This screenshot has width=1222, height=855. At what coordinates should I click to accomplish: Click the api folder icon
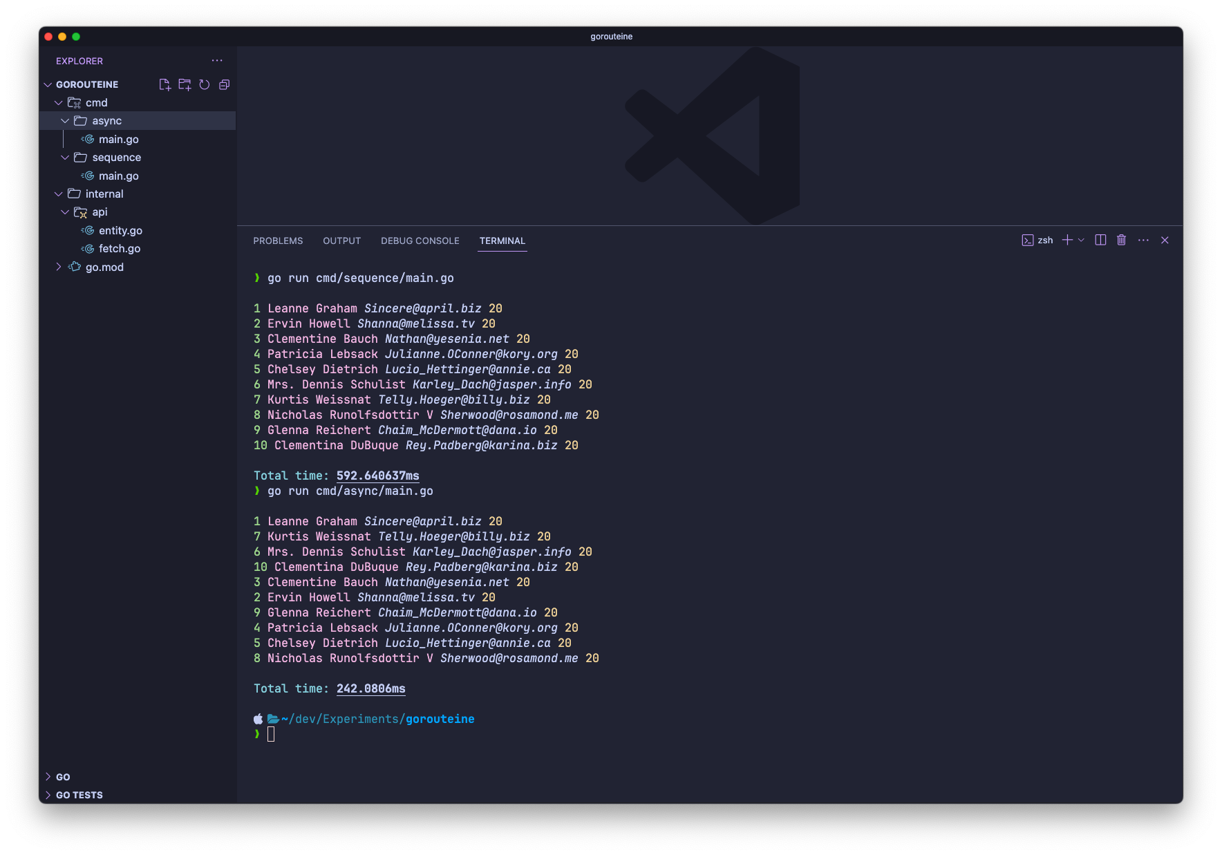[x=80, y=212]
